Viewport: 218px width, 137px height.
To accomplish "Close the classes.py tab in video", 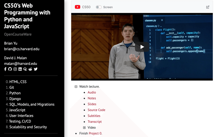I will (162, 20).
